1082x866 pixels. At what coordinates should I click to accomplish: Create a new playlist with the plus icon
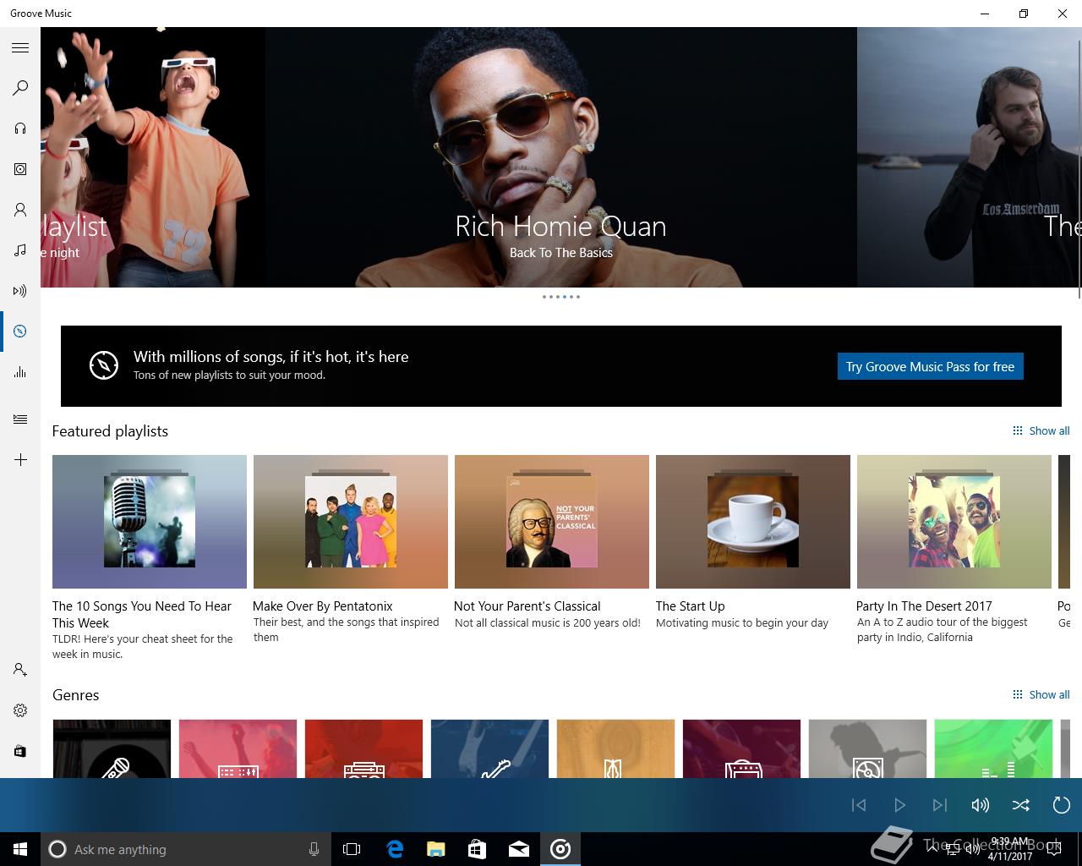pyautogui.click(x=20, y=460)
